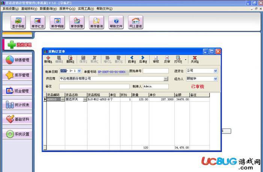Screen dimensions: 263x172
Task: Select 系统设置 in the sidebar
Action: [x=17, y=134]
